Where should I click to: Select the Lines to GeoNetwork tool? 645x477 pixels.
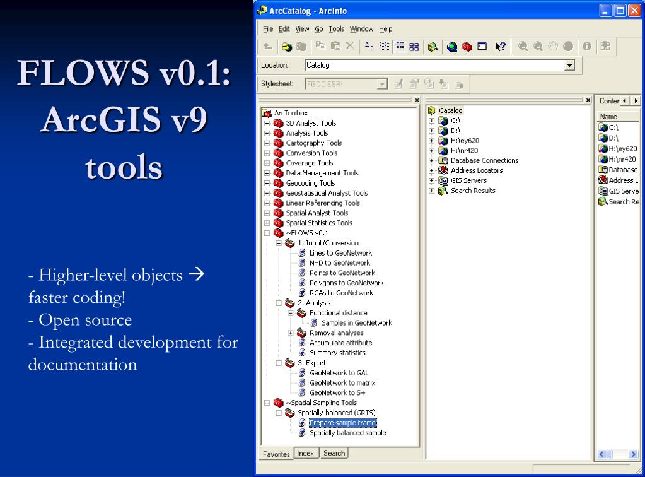pyautogui.click(x=340, y=253)
